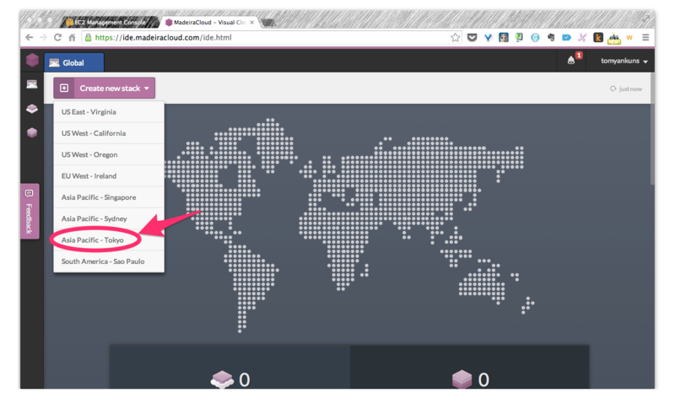Click the green secure lock icon
Viewport: 675px width, 420px height.
click(x=88, y=37)
